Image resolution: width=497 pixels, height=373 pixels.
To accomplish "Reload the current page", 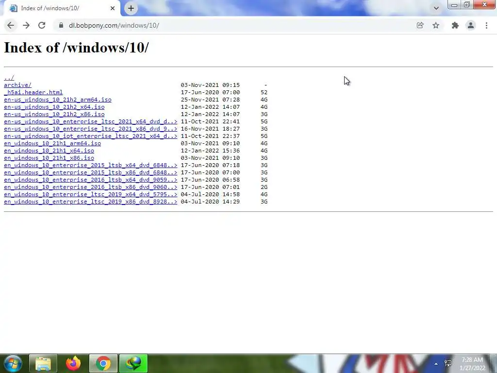I will 42,25.
